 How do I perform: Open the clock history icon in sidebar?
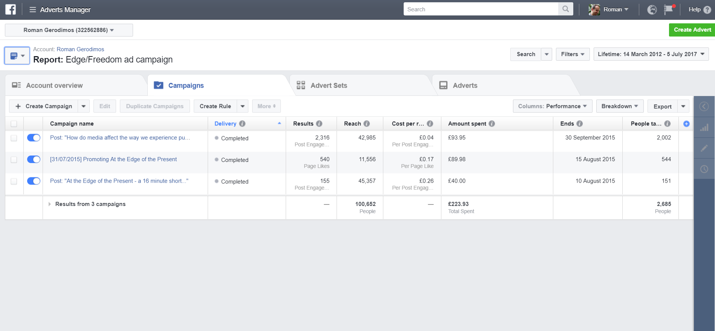[x=704, y=169]
